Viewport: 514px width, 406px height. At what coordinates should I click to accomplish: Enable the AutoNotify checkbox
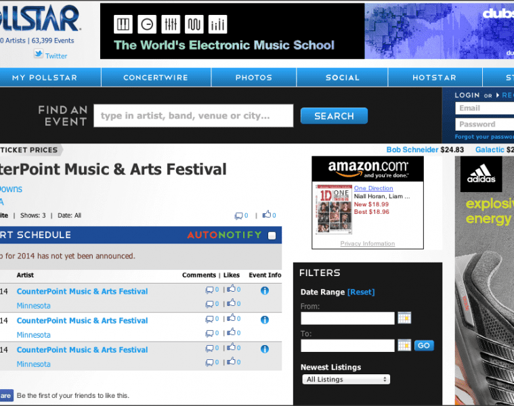click(x=272, y=235)
